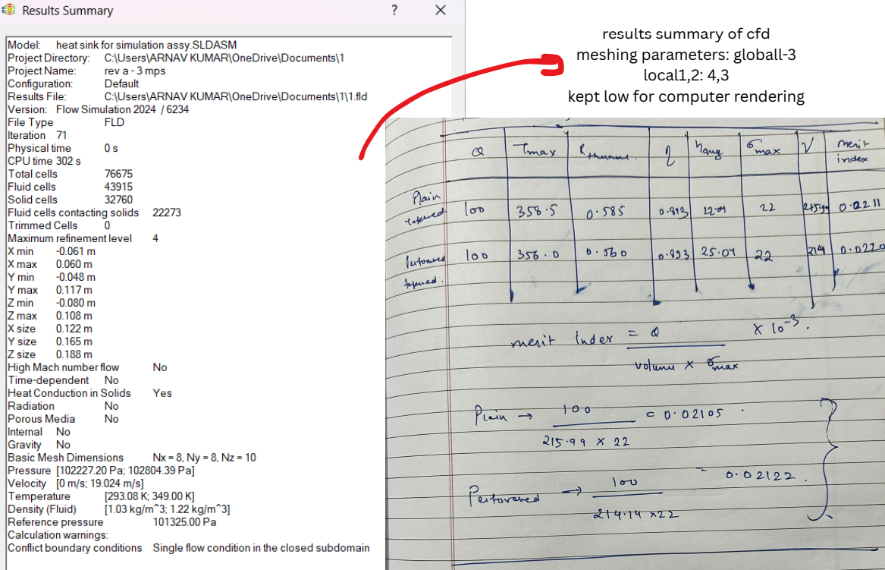The width and height of the screenshot is (885, 570).
Task: Click the handwritten notebook photo
Action: (x=635, y=344)
